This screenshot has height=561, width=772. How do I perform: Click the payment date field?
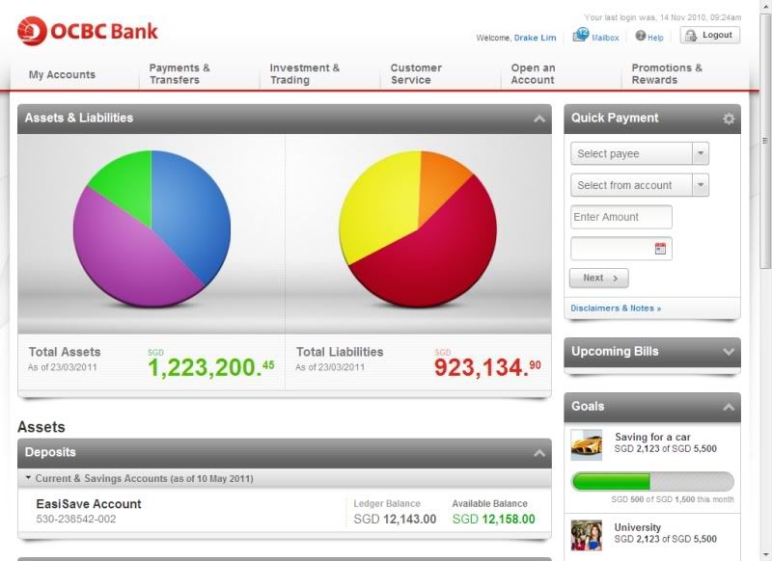(x=620, y=249)
